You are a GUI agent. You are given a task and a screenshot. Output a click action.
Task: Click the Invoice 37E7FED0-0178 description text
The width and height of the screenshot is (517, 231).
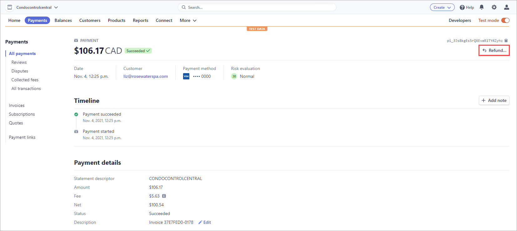(171, 222)
